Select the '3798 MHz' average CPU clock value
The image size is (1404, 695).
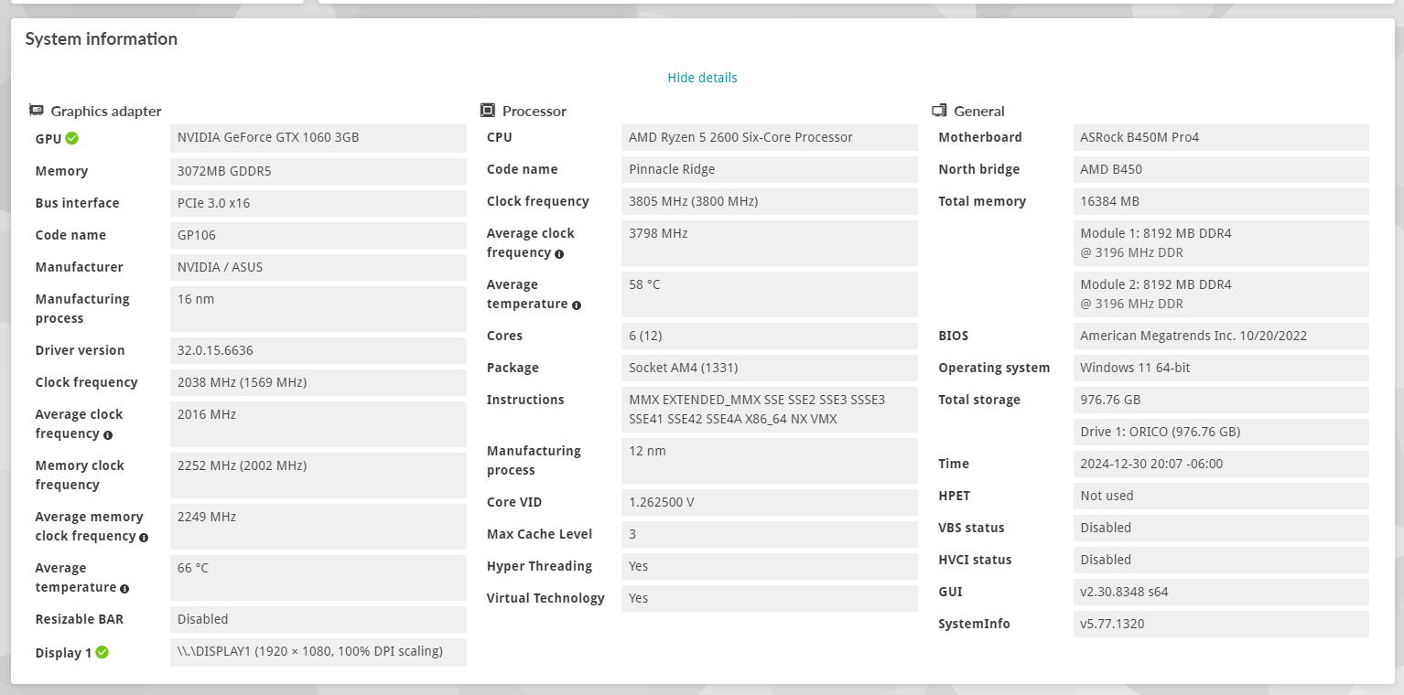(x=770, y=243)
